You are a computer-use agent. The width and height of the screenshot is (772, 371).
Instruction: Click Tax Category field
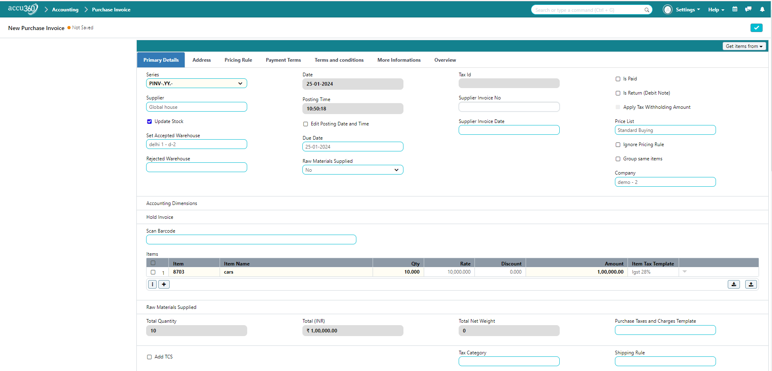[509, 361]
